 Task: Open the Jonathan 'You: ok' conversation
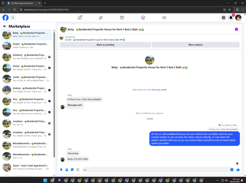click(x=27, y=123)
